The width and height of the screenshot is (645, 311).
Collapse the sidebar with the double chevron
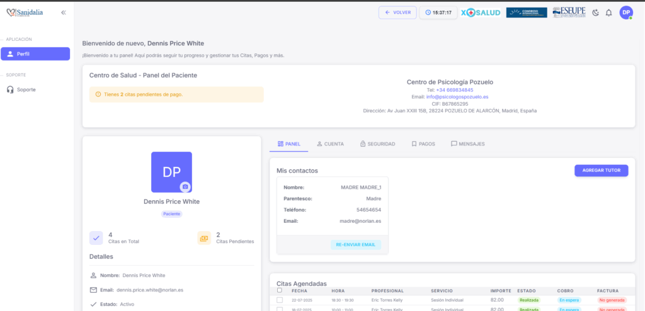point(64,13)
